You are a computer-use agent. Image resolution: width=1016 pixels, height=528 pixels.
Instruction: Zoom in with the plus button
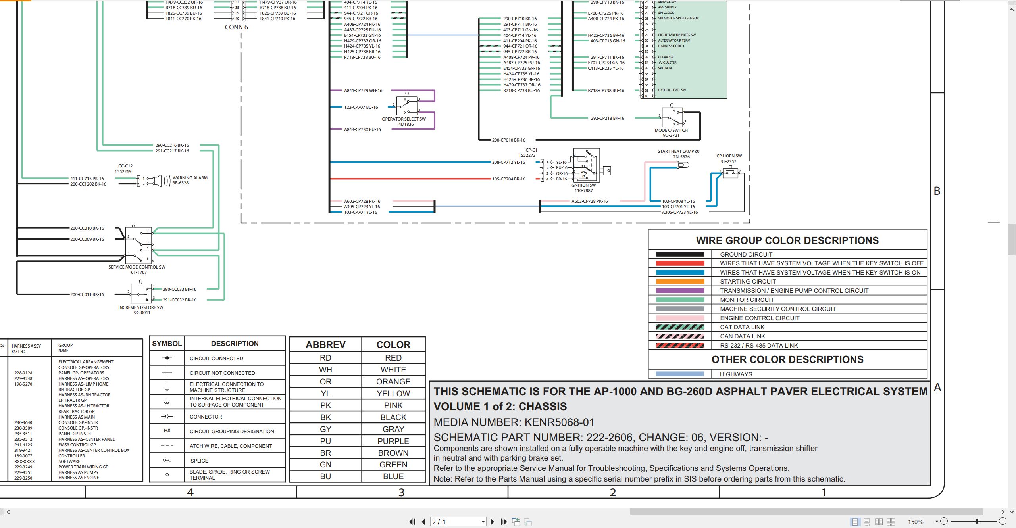(1003, 522)
